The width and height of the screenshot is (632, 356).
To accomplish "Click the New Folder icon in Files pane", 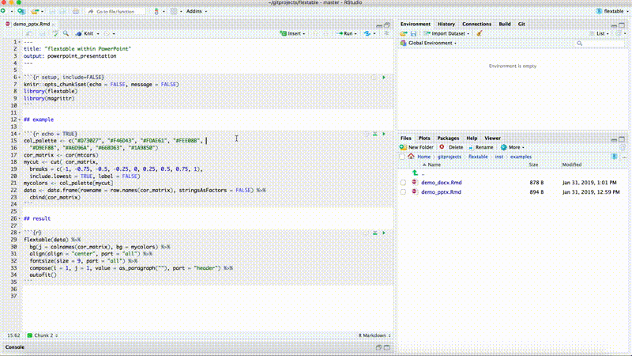I will click(x=403, y=147).
